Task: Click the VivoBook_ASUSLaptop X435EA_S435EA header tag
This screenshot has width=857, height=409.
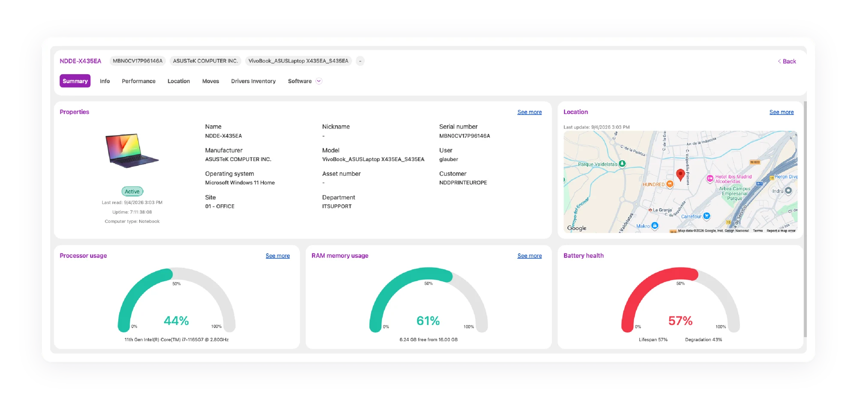Action: 298,61
